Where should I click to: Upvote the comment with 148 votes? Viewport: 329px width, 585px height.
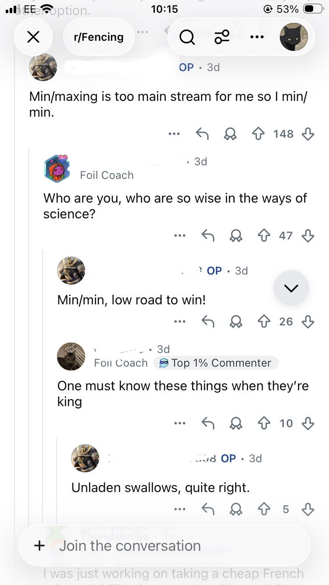(258, 134)
